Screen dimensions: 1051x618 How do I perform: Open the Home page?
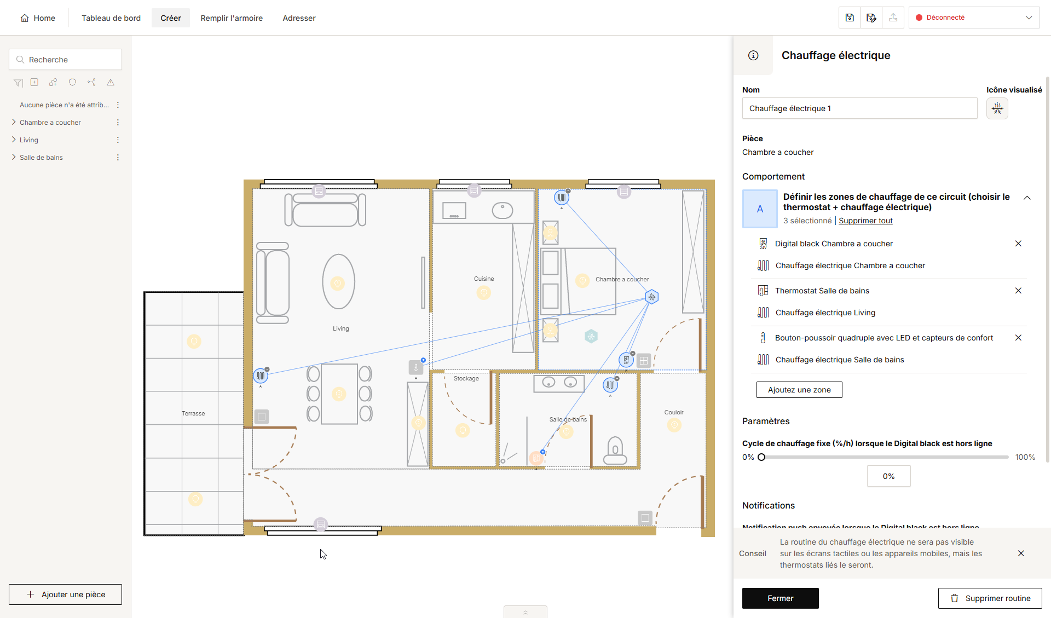click(x=38, y=18)
